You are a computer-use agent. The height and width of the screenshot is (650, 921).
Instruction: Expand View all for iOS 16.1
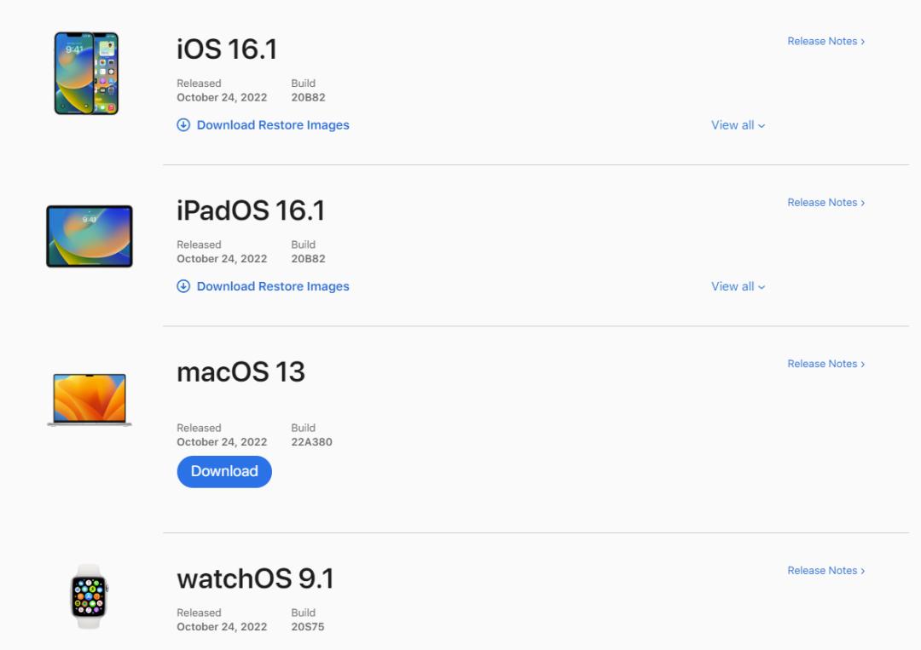pyautogui.click(x=738, y=125)
